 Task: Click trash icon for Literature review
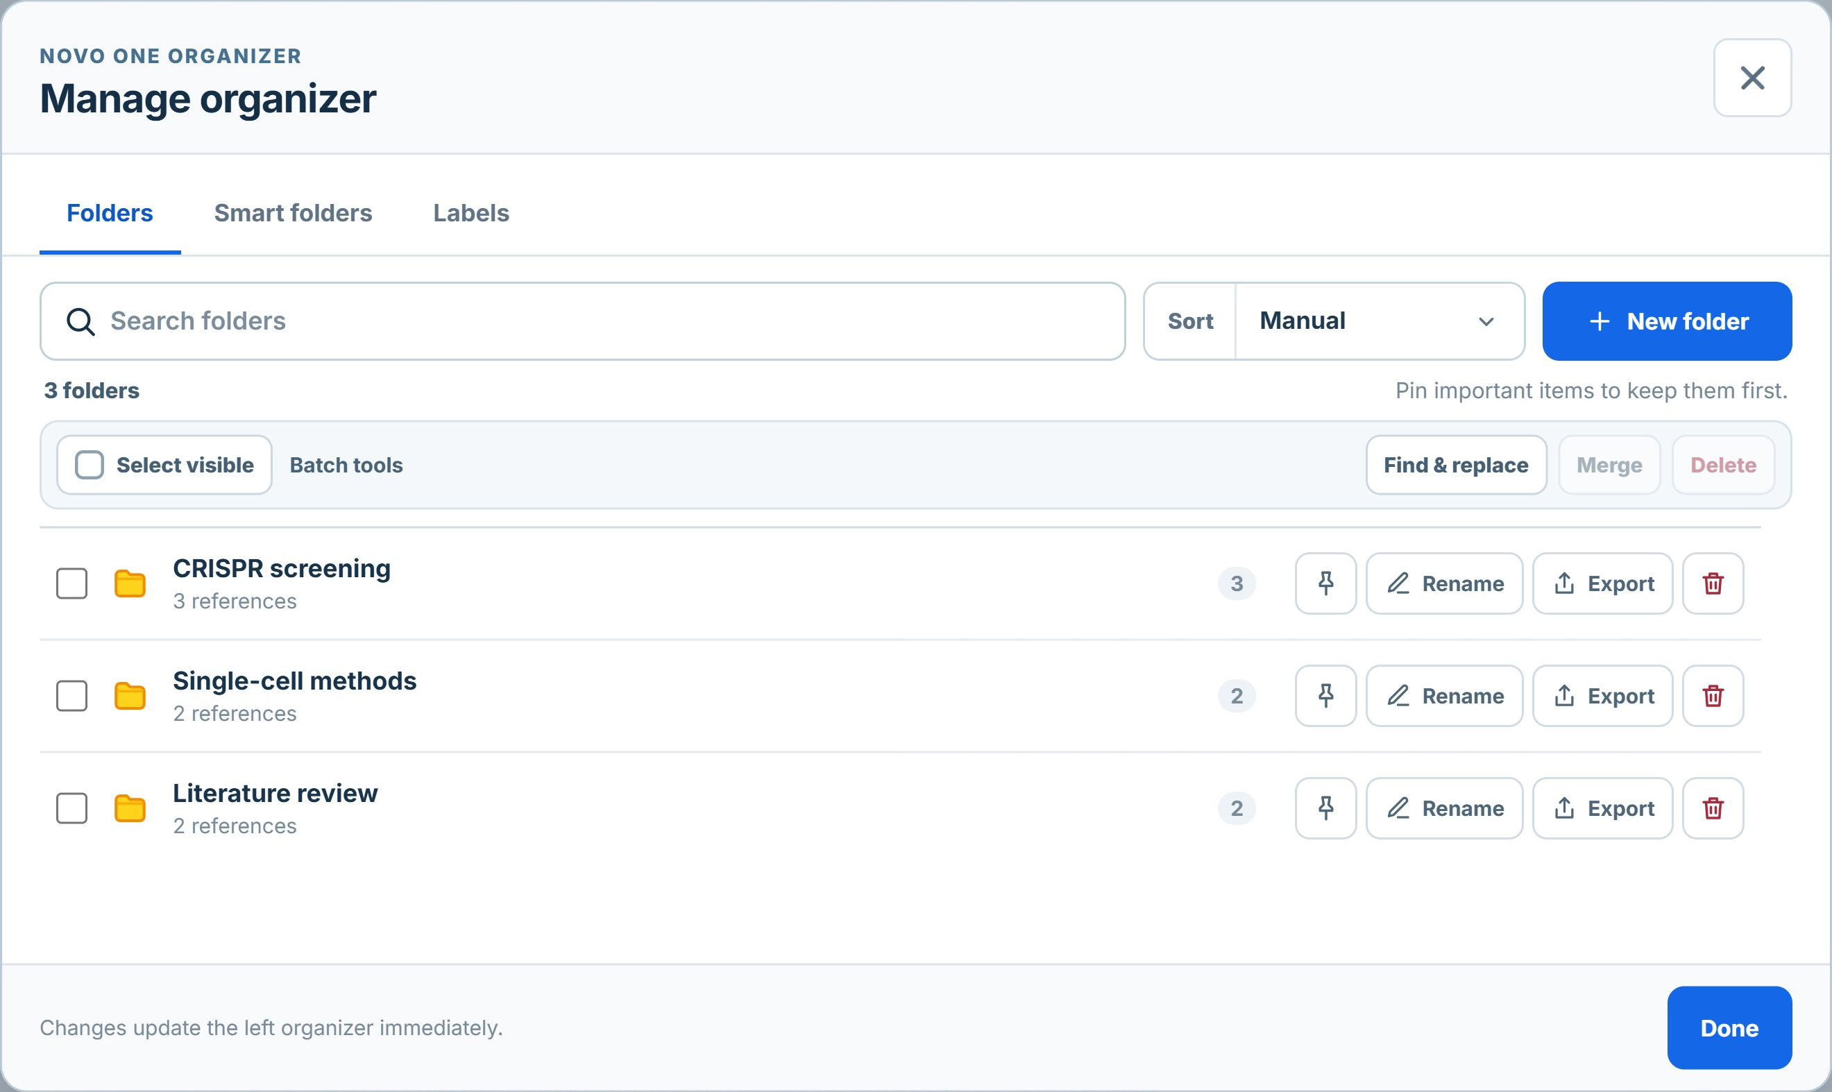tap(1713, 808)
